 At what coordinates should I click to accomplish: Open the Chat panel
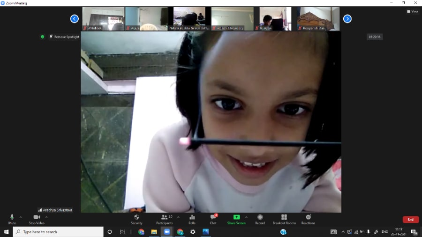[213, 218]
